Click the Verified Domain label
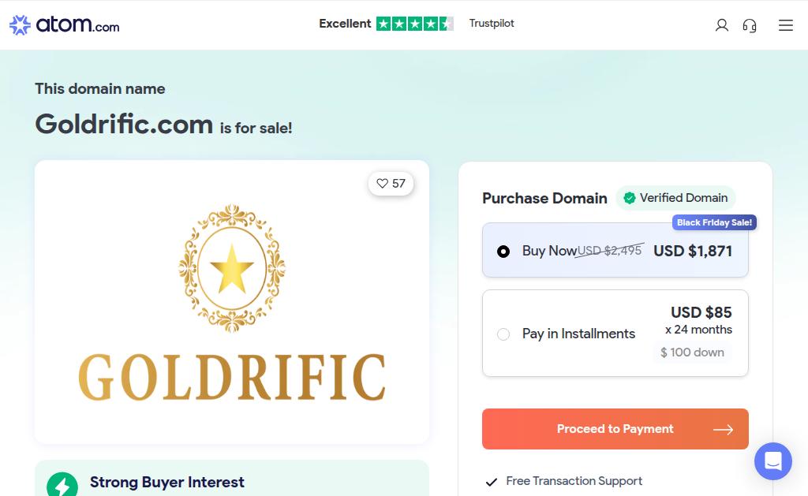The image size is (808, 496). click(x=683, y=198)
